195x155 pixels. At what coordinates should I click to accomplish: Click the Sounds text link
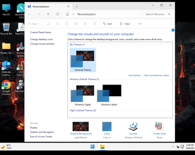pyautogui.click(x=133, y=134)
